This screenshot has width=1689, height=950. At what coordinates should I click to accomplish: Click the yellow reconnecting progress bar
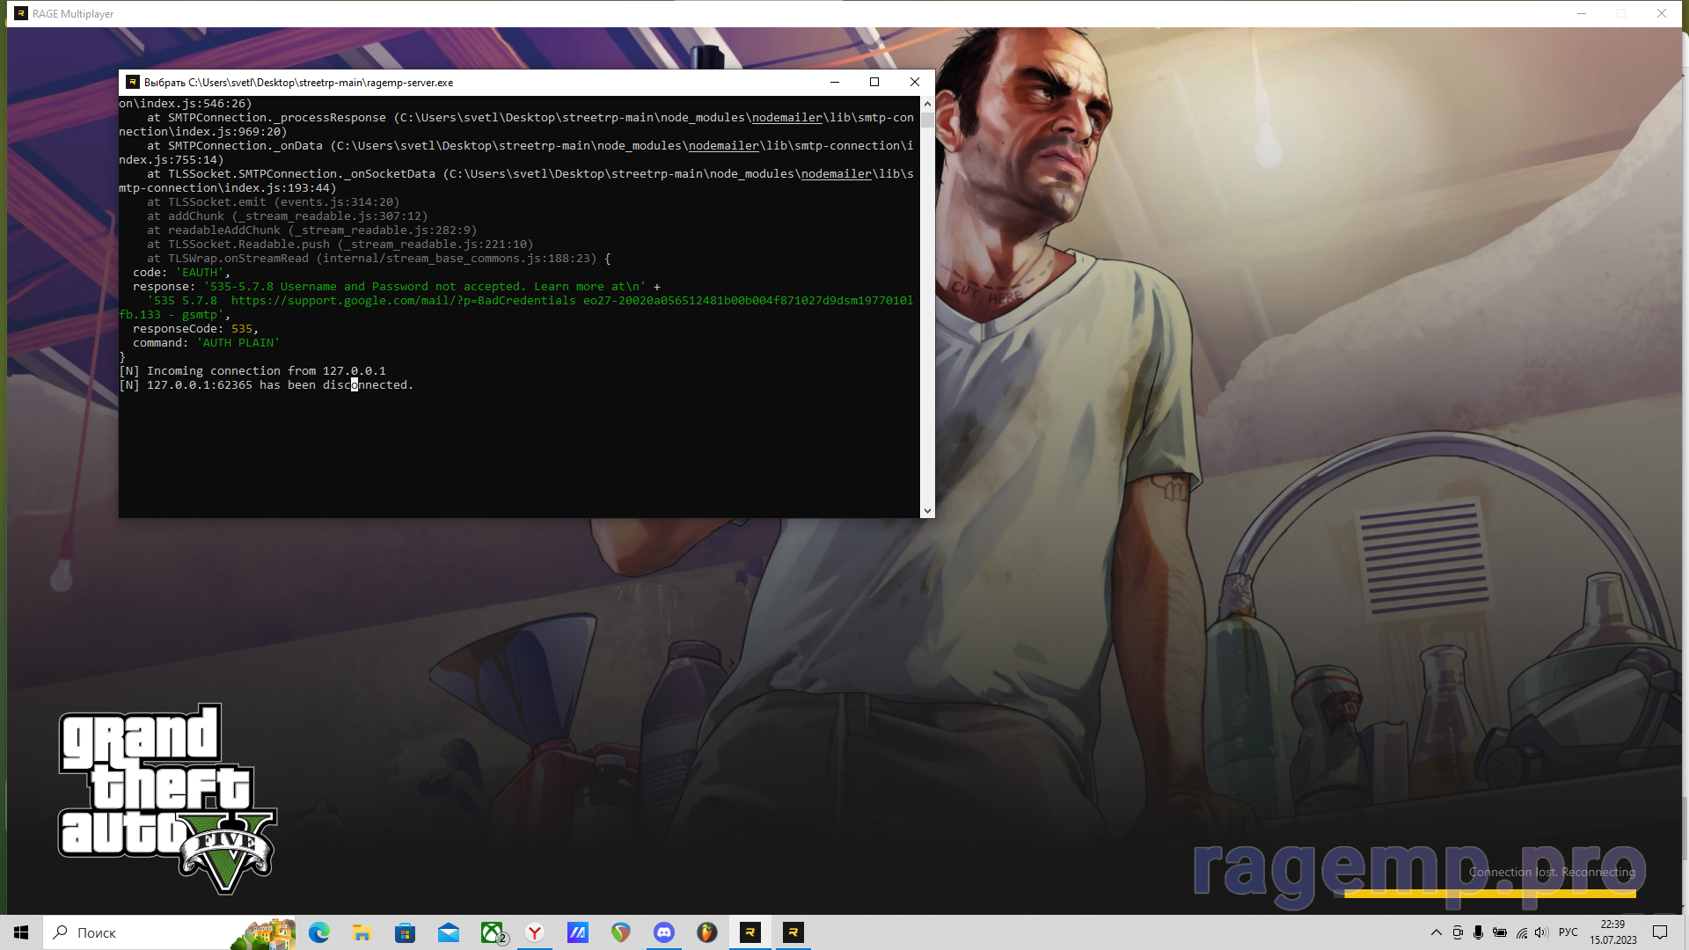pos(1489,894)
